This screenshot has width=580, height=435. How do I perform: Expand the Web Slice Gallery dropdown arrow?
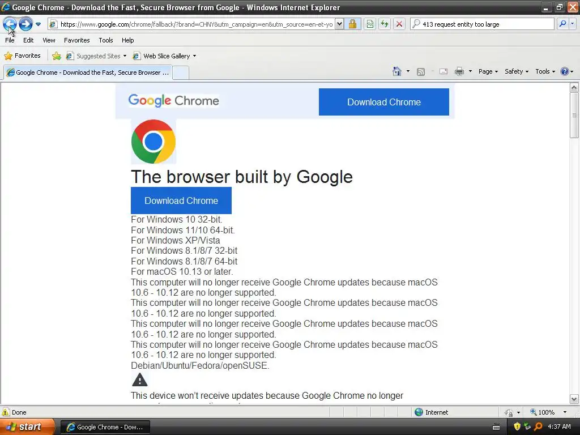tap(195, 56)
